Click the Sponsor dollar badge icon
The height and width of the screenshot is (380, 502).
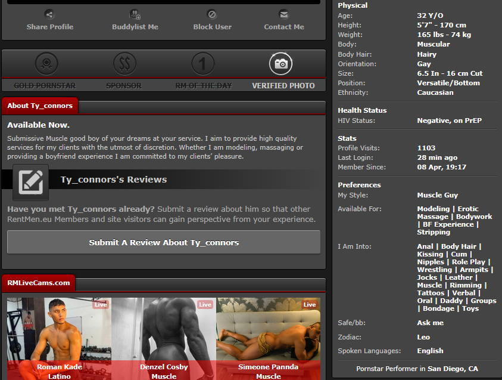[124, 63]
